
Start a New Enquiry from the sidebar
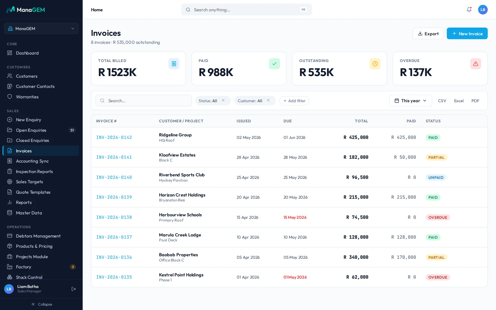[41, 120]
